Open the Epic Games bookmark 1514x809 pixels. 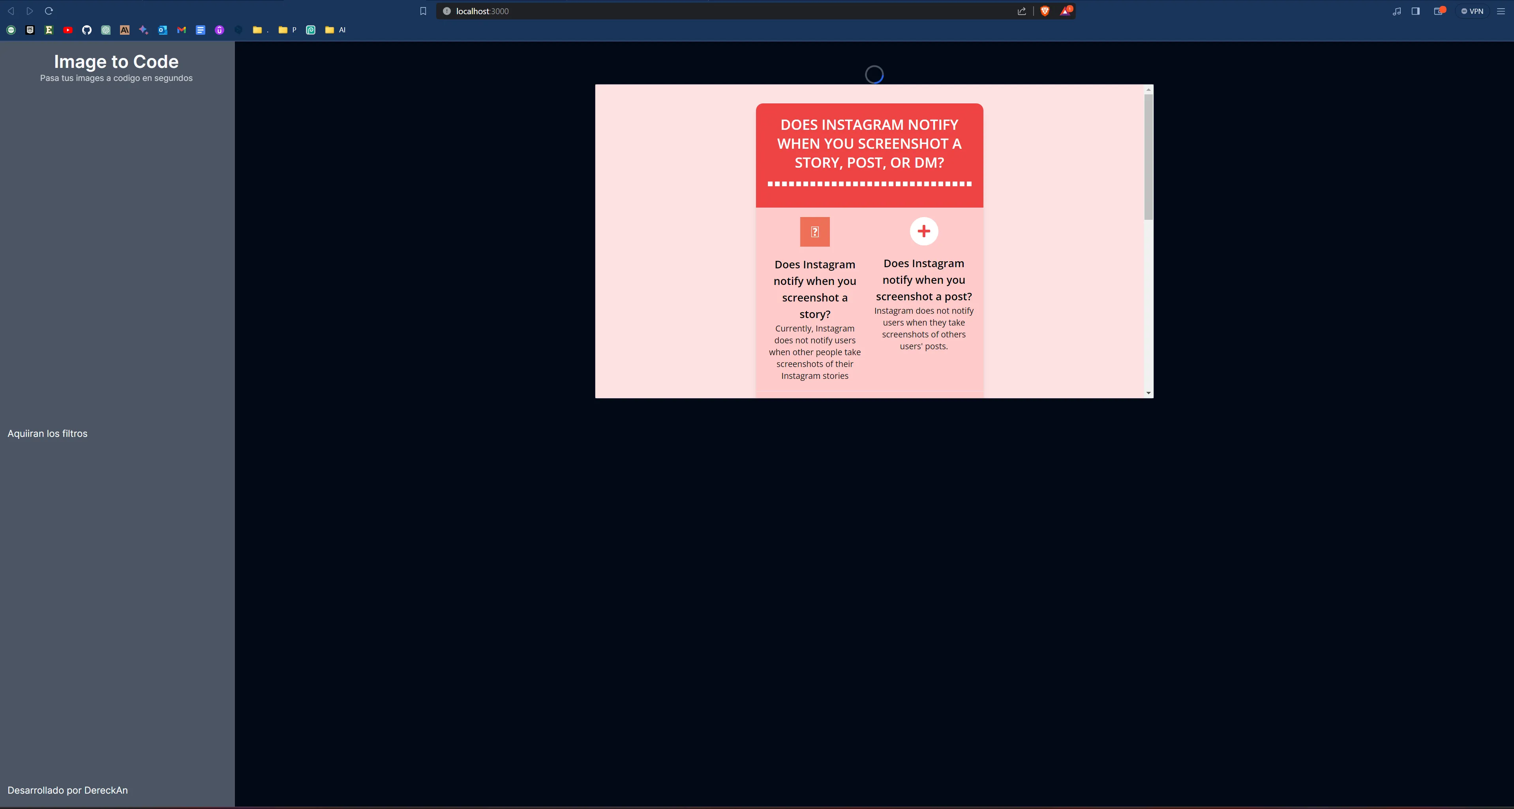tap(30, 30)
